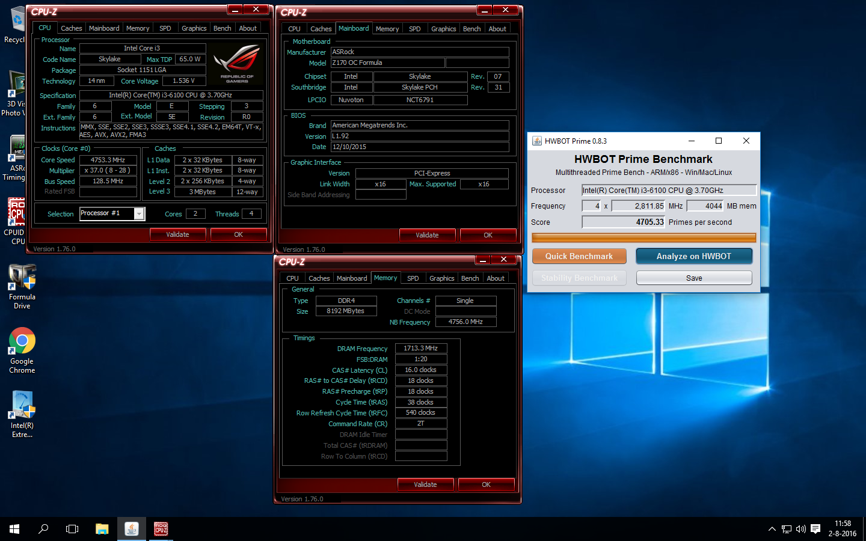866x541 pixels.
Task: Open SPD tab in CPU window
Action: pyautogui.click(x=165, y=28)
